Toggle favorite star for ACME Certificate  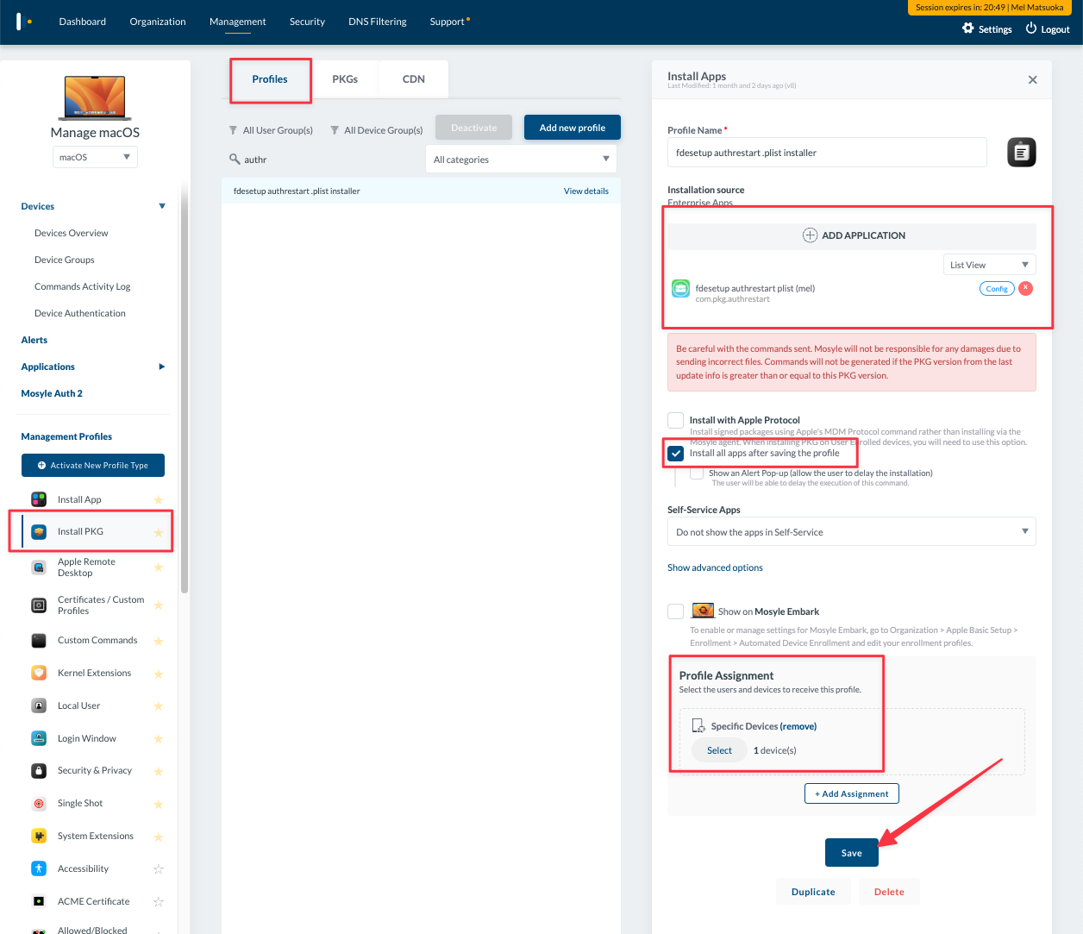click(x=158, y=902)
